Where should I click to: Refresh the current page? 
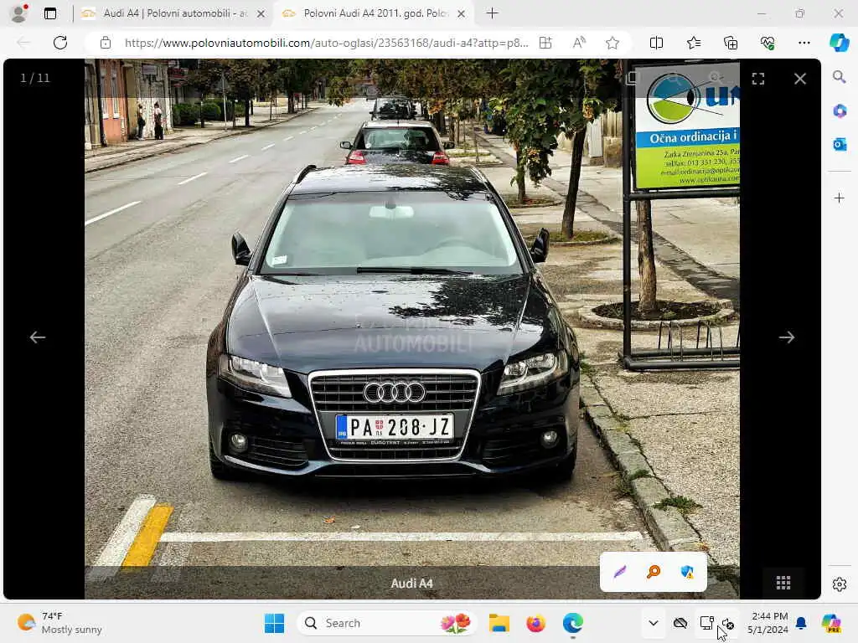tap(60, 43)
